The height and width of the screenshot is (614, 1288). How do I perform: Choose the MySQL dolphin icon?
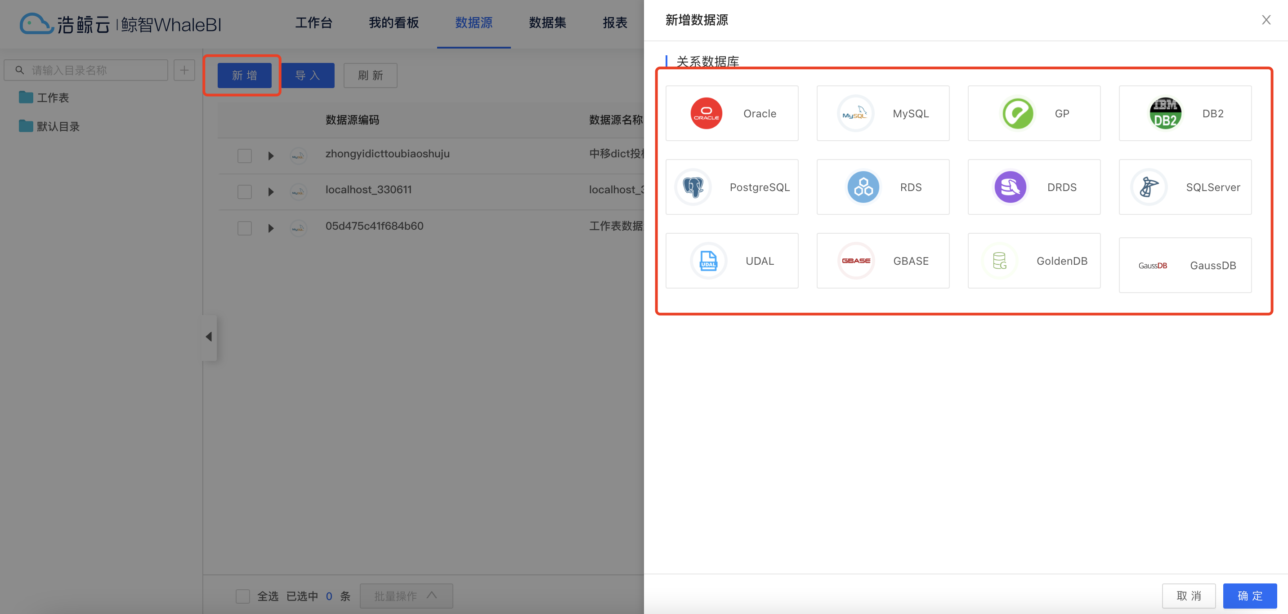point(855,113)
